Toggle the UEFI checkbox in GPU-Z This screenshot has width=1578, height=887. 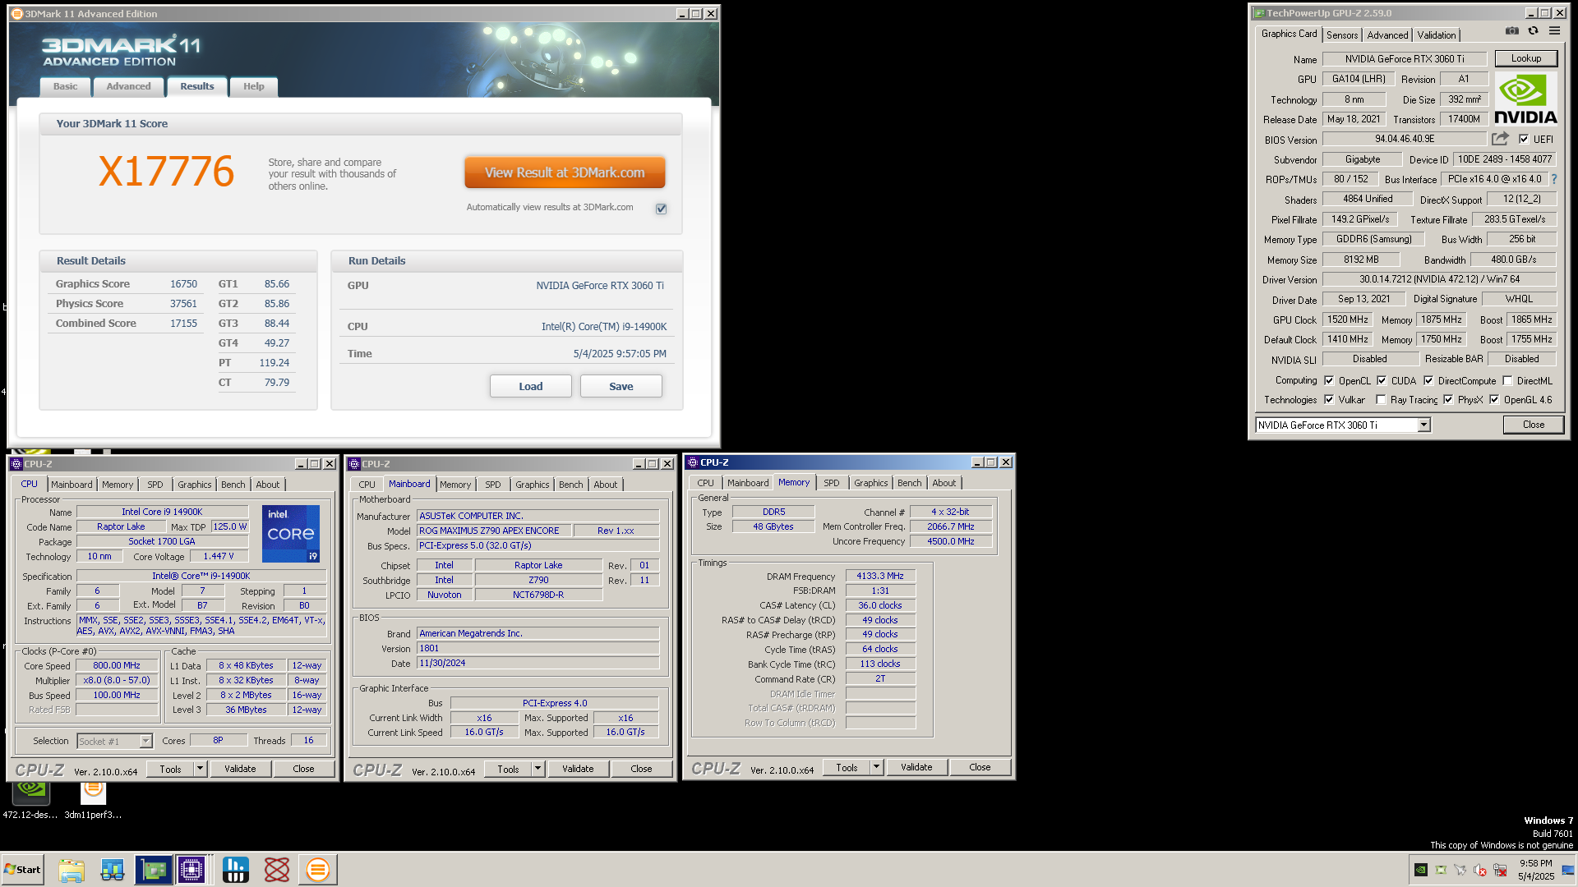coord(1524,140)
